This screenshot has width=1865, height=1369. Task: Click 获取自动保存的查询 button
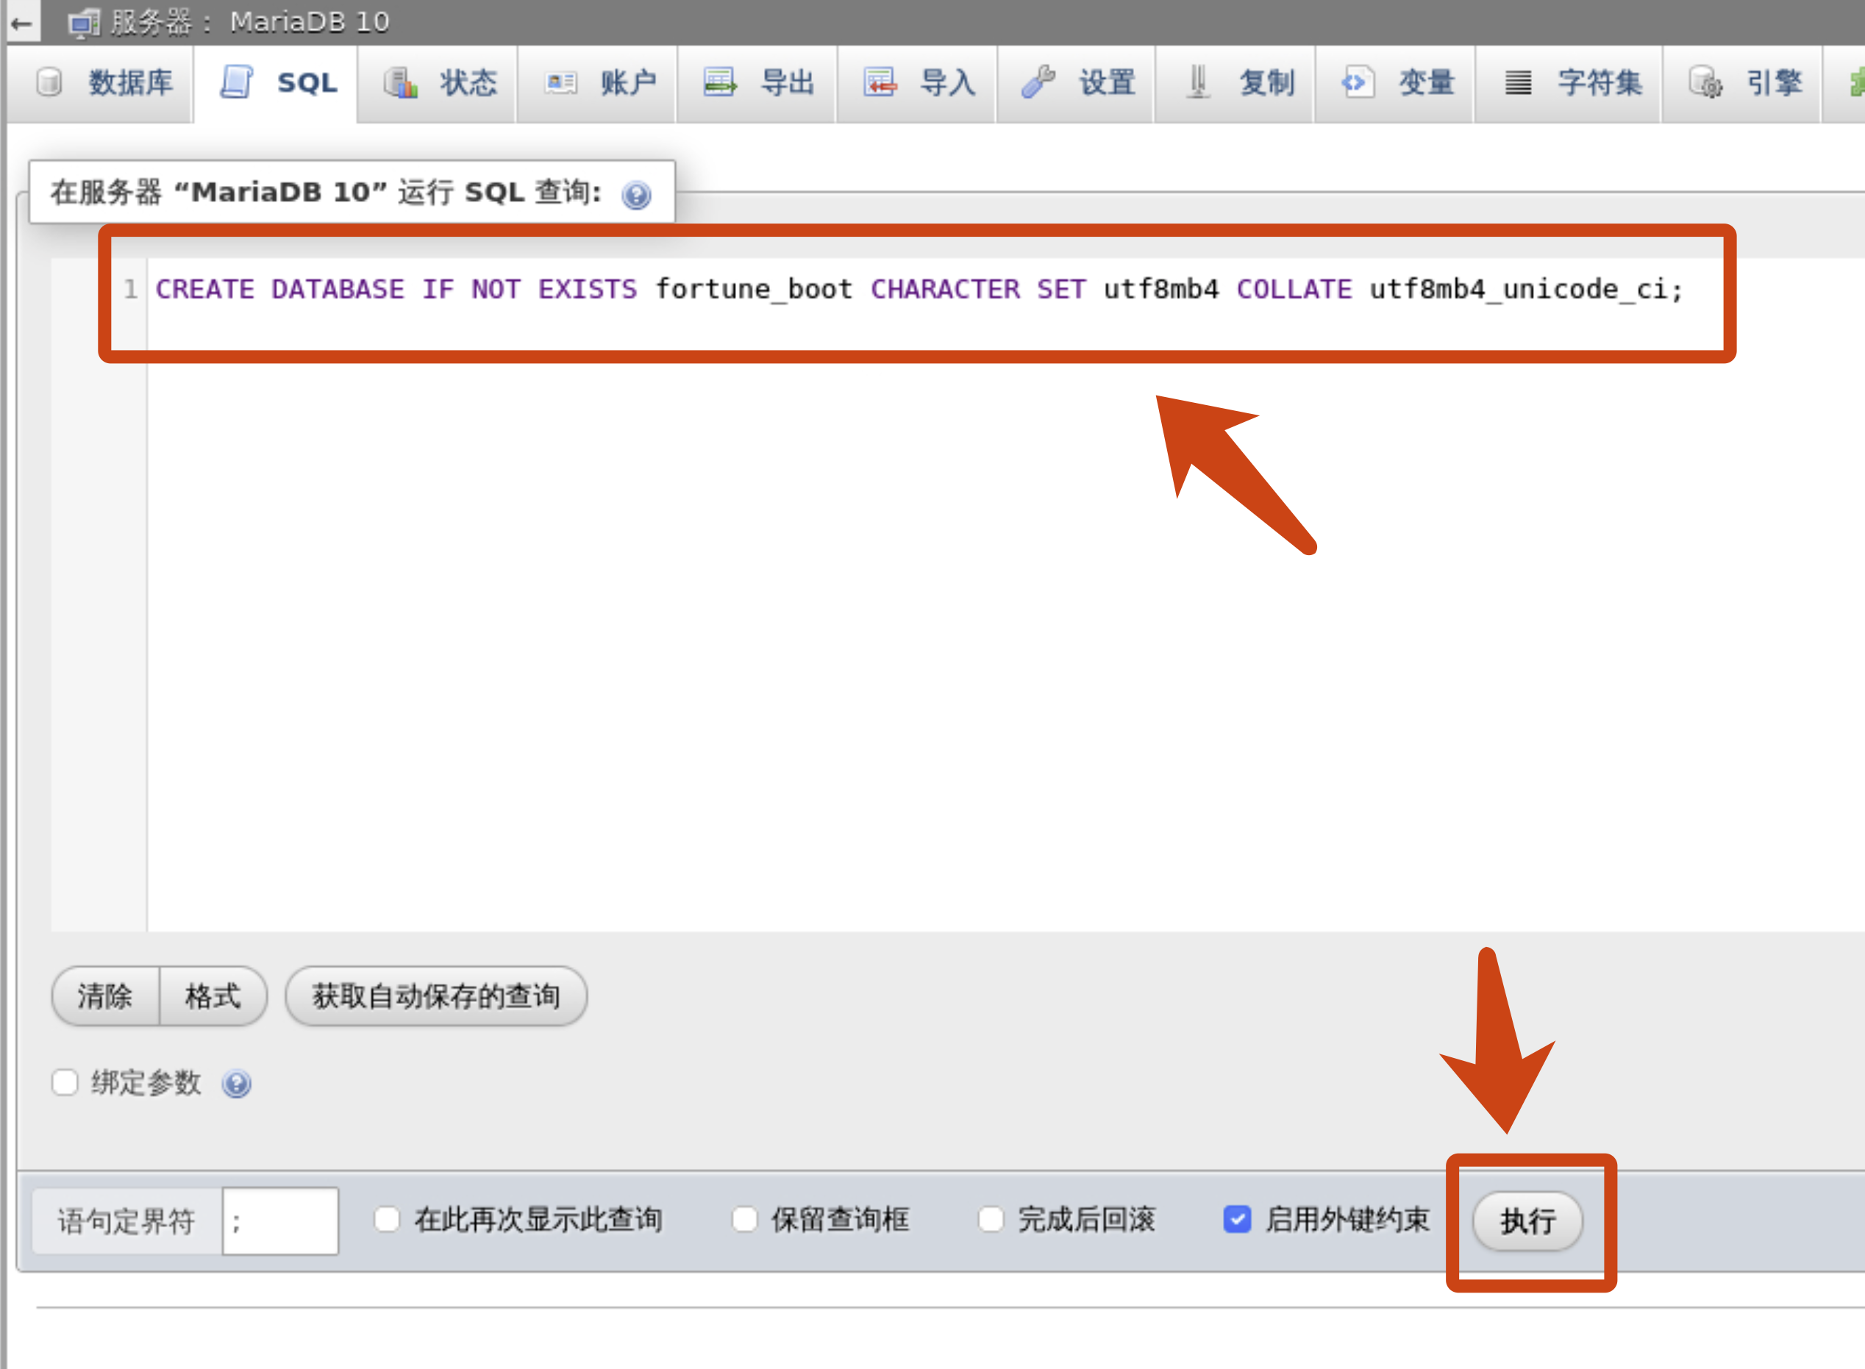coord(436,996)
